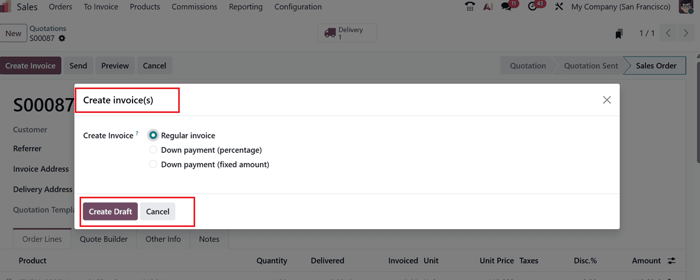Close the Create invoice(s) dialog

click(x=607, y=100)
